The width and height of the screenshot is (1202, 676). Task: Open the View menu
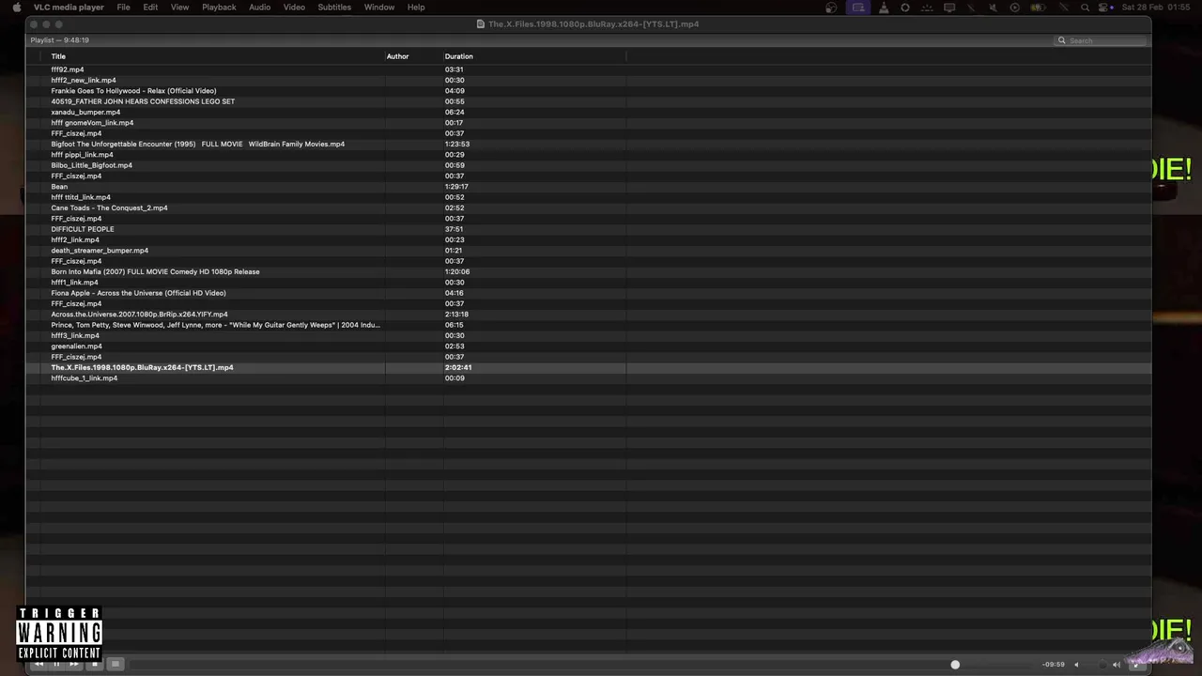[179, 7]
